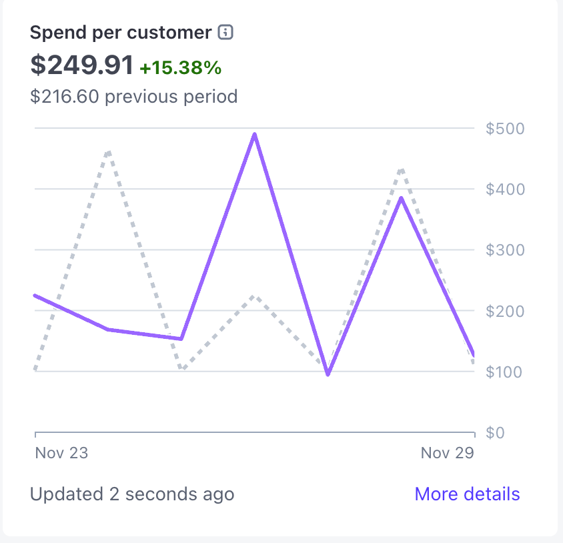Click the Updated 2 seconds ago timestamp

(132, 494)
